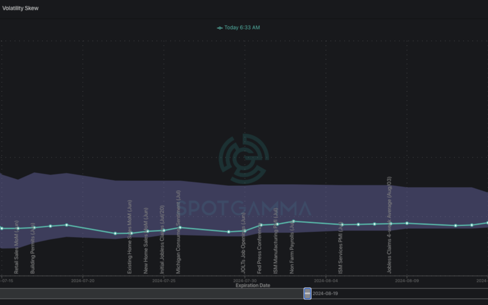Viewport: 488px width, 305px height.
Task: Click the 2024-07-30 axis tick label
Action: [245, 281]
